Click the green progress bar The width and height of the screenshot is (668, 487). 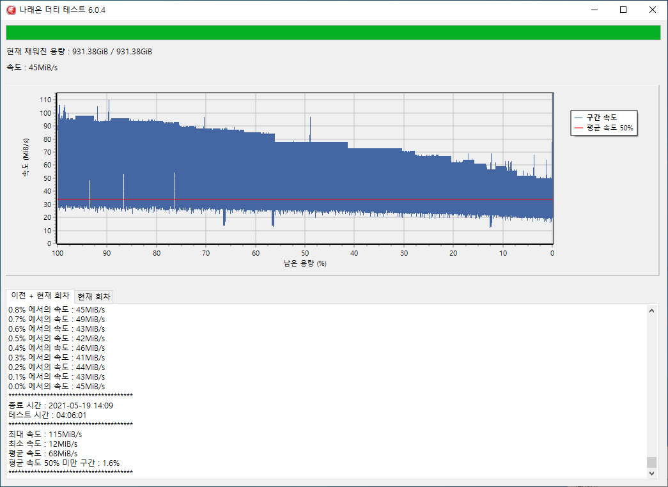(x=333, y=33)
